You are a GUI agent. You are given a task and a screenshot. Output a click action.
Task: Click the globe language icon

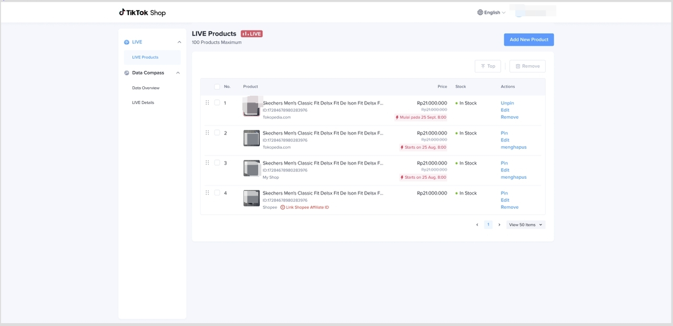(x=480, y=13)
